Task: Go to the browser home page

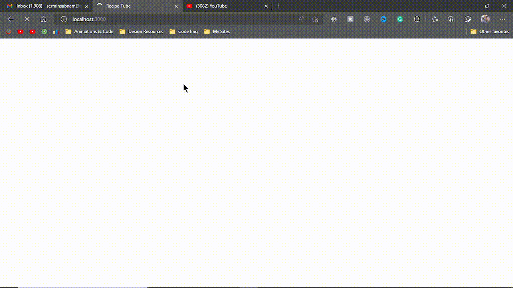Action: click(x=44, y=19)
